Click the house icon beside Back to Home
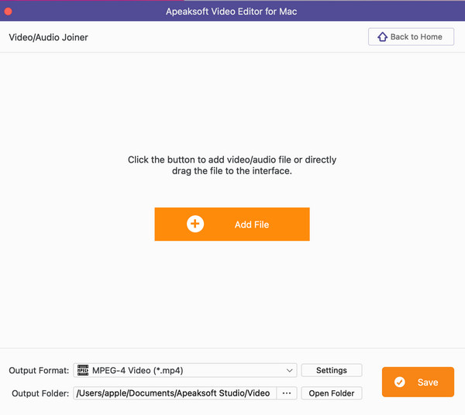 (382, 36)
